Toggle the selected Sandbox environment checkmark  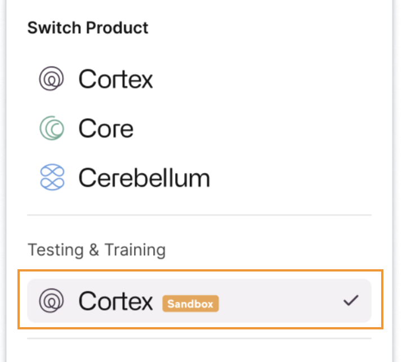(x=351, y=300)
